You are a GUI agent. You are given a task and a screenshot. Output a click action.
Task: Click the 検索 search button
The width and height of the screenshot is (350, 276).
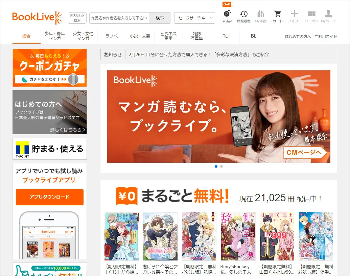(160, 18)
